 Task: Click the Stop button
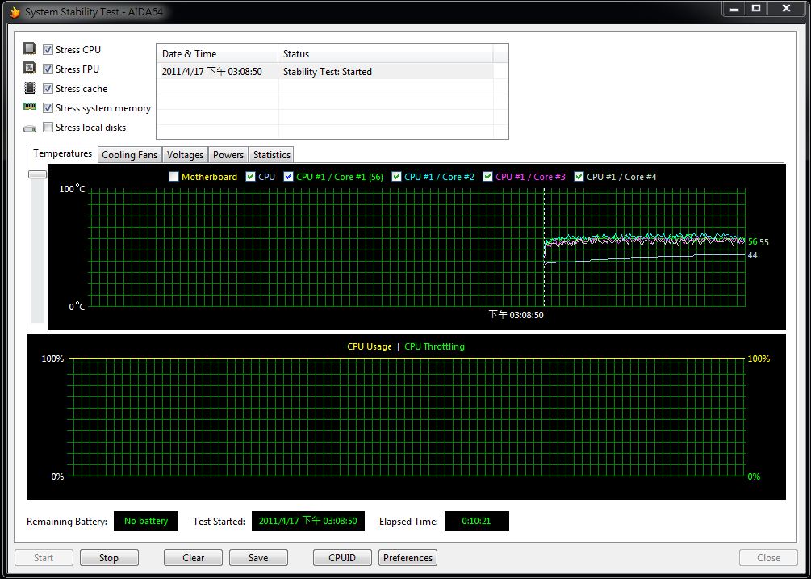[x=109, y=558]
